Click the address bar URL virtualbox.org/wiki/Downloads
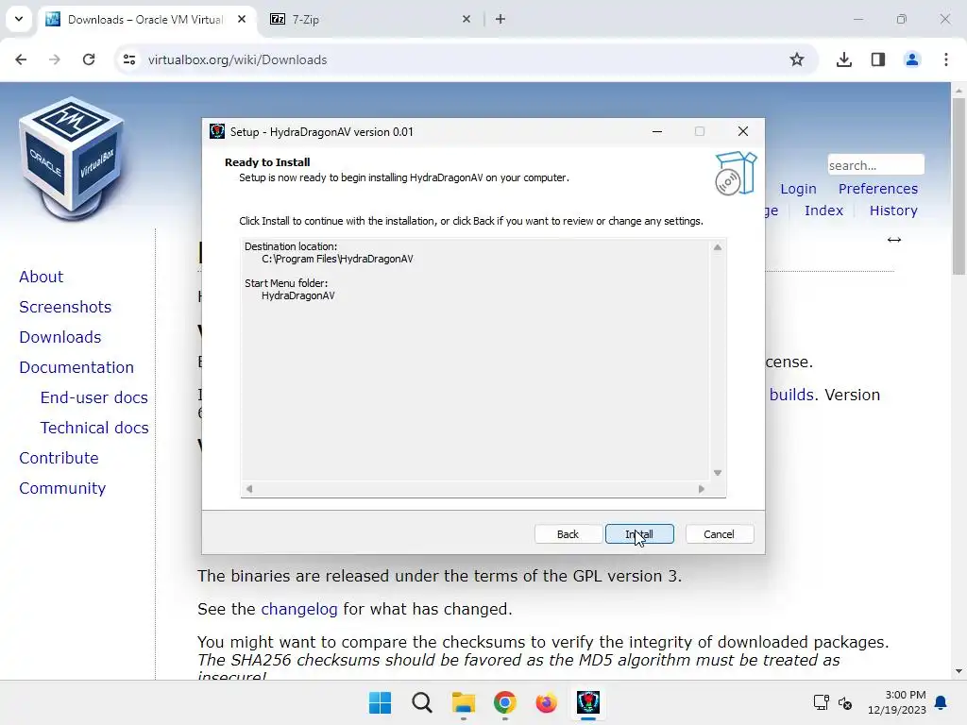967x725 pixels. point(237,59)
